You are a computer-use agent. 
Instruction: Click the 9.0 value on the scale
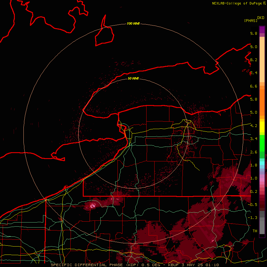[x=254, y=47]
